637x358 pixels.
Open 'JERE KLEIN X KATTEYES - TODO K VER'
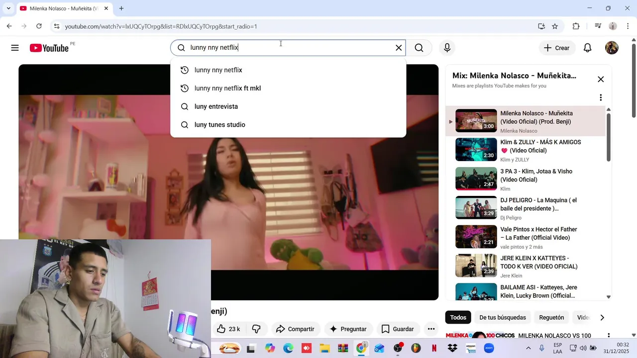[x=538, y=263]
